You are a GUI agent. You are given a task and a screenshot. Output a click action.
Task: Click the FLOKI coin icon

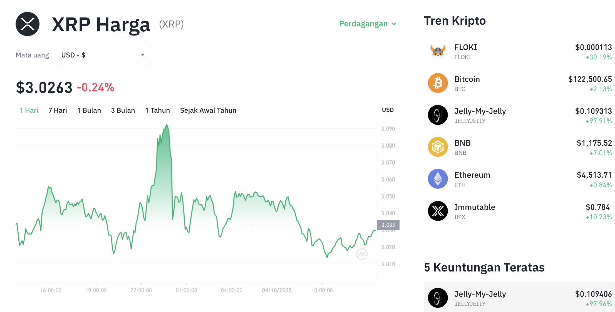coord(438,51)
